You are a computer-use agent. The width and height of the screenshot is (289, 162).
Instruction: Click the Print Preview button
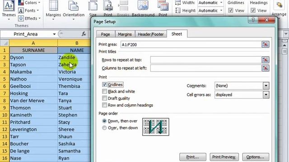[x=224, y=157]
